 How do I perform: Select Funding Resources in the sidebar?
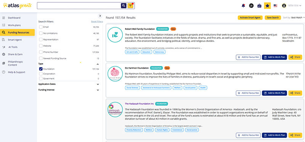click(x=18, y=32)
